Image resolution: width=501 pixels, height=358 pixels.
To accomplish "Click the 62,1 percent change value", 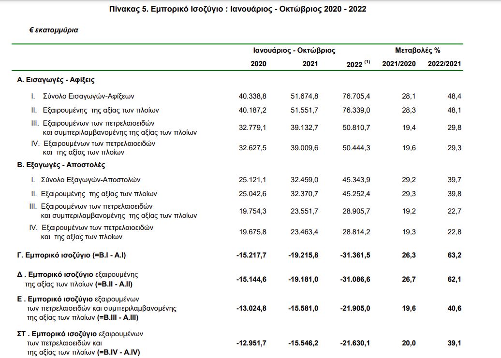I will [455, 279].
